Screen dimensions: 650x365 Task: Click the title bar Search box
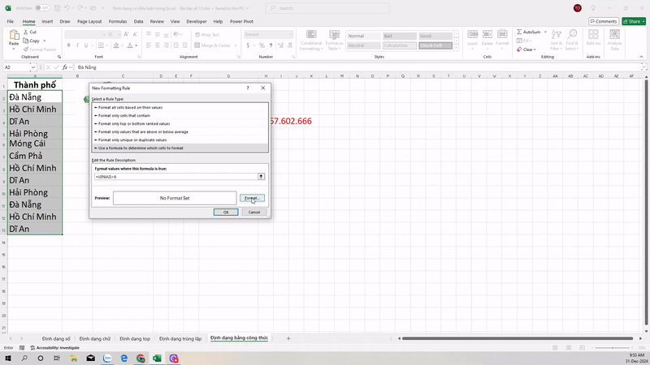point(327,8)
